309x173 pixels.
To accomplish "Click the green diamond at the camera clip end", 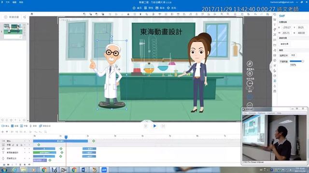I will click(94, 141).
